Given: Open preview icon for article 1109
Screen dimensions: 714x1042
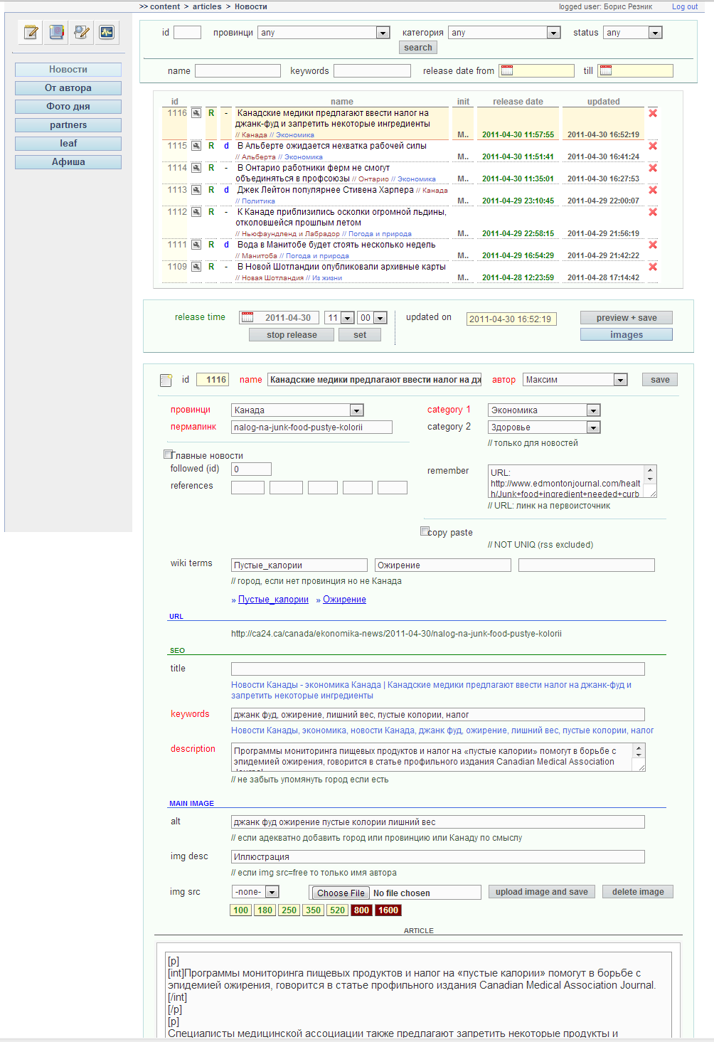Looking at the screenshot, I should pos(196,267).
